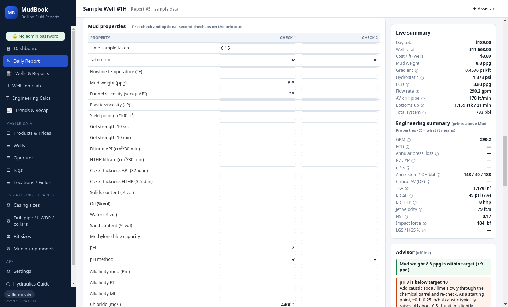Click the Operators list icon
The height and width of the screenshot is (307, 508).
pyautogui.click(x=8, y=158)
